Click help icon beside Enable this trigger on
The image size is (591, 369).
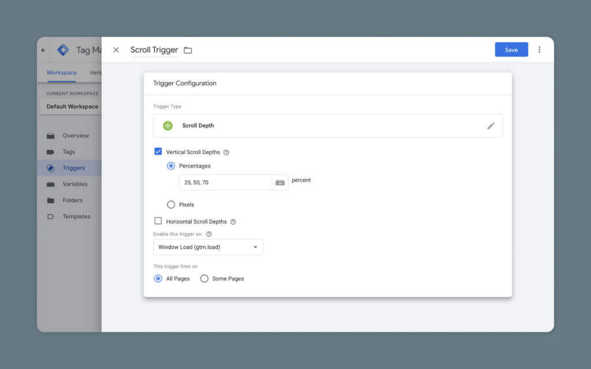pos(209,234)
